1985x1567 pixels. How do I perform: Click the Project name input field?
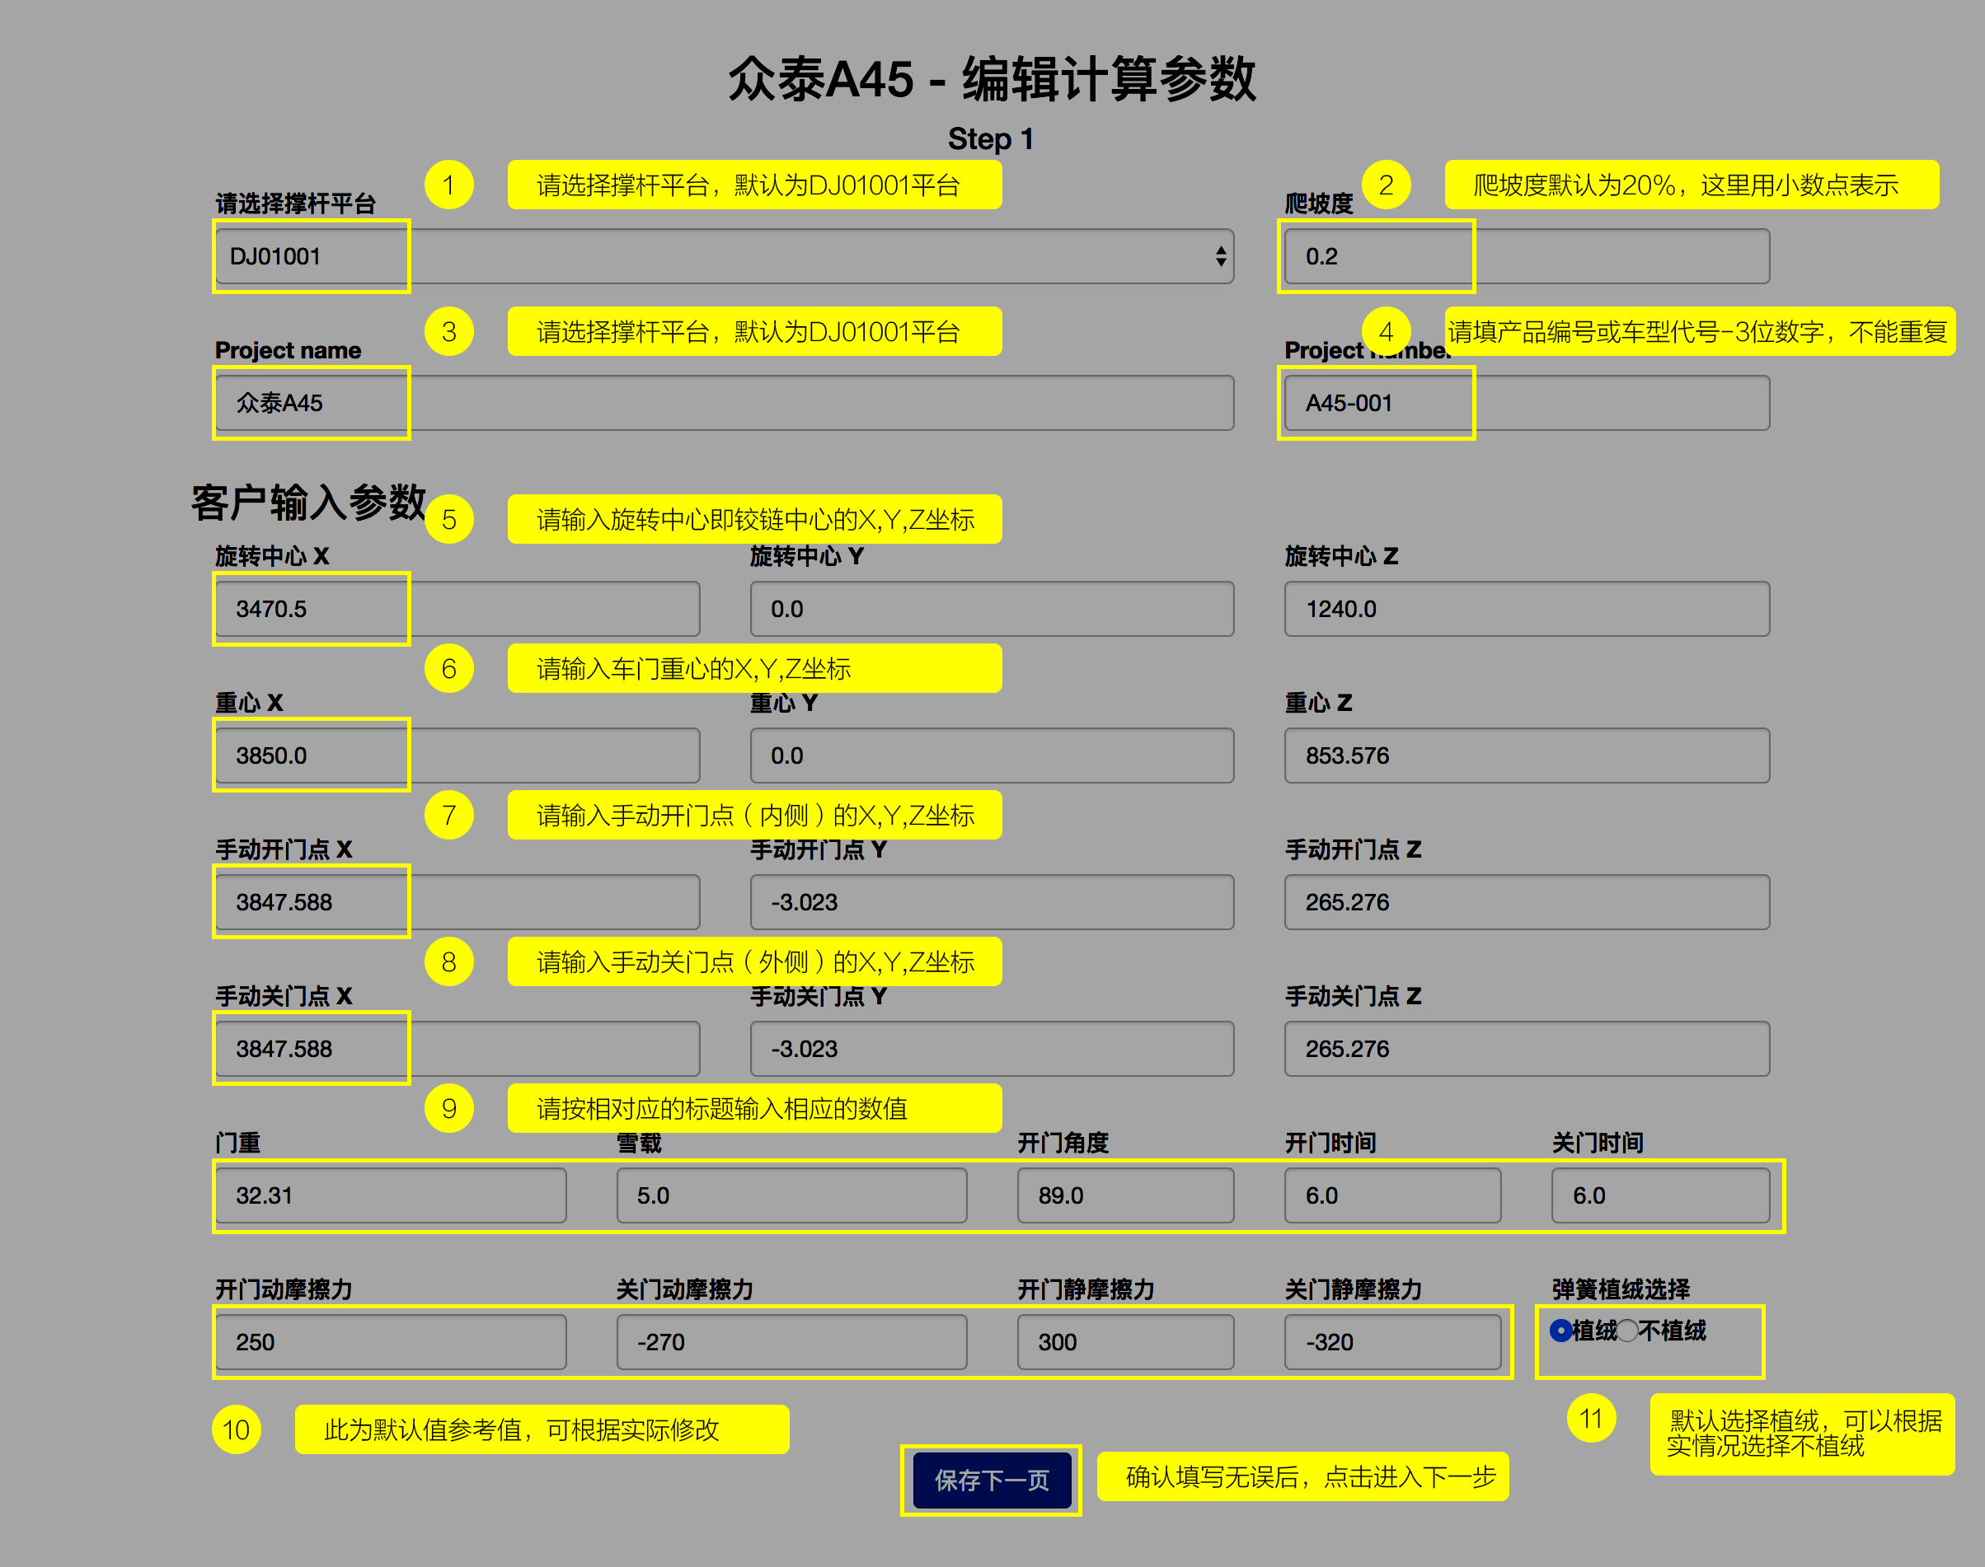(724, 403)
